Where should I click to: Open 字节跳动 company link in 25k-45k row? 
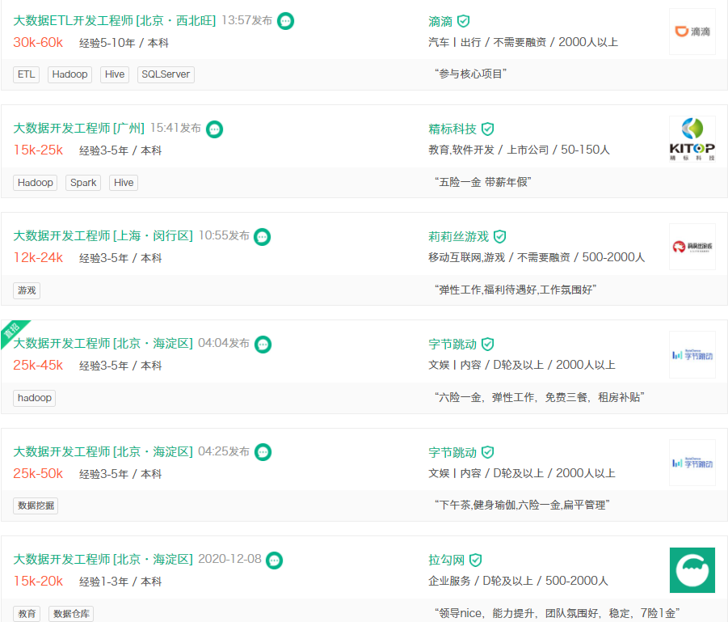(452, 344)
